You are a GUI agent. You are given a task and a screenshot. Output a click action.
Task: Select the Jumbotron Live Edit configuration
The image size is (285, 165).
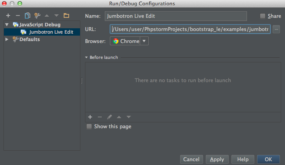pos(42,32)
